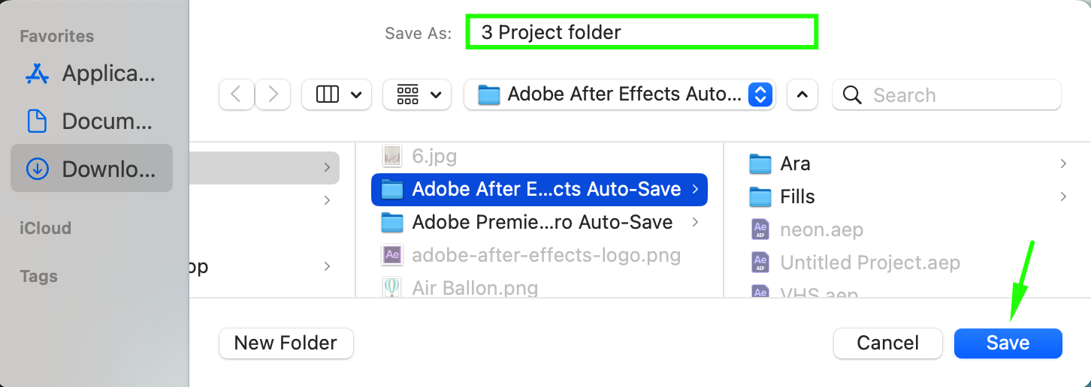The height and width of the screenshot is (387, 1091).
Task: Go back with the left chevron button
Action: coord(237,94)
